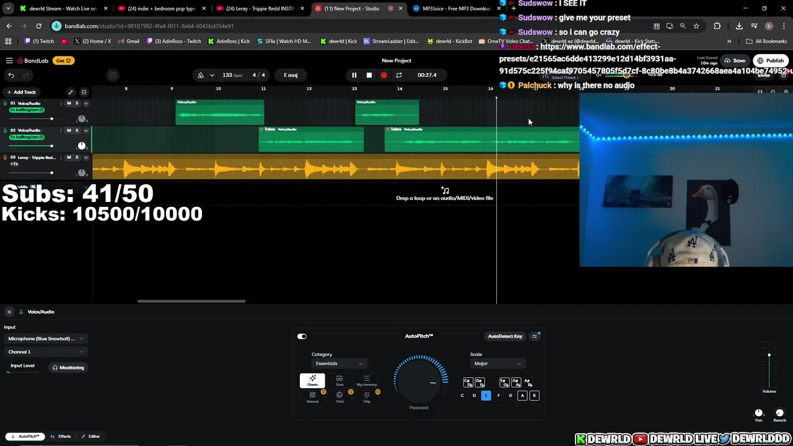Close the Voice/Audio bottom panel
The width and height of the screenshot is (793, 446).
(x=9, y=312)
